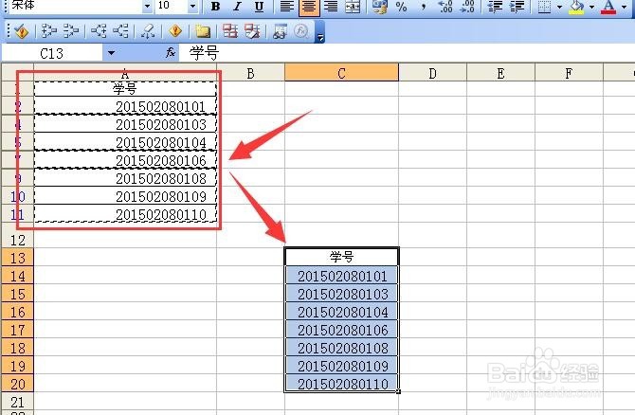This screenshot has height=415, width=635.
Task: Click 201502080104 in column C
Action: pos(342,312)
